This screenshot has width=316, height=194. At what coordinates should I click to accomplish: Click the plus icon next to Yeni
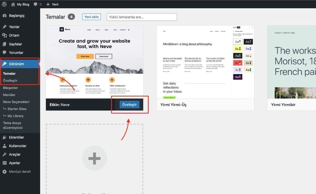(x=48, y=4)
